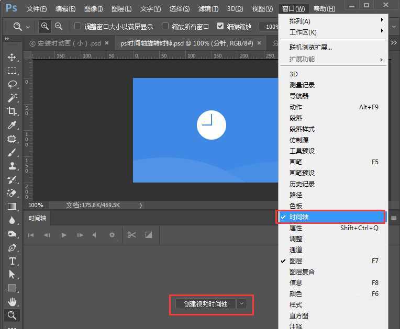The image size is (400, 329).
Task: Open dropdown arrow next to 创建视频时间轴
Action: tap(241, 304)
